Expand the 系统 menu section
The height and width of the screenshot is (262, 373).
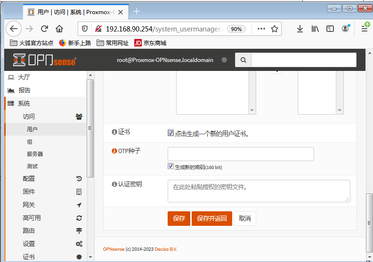(24, 103)
